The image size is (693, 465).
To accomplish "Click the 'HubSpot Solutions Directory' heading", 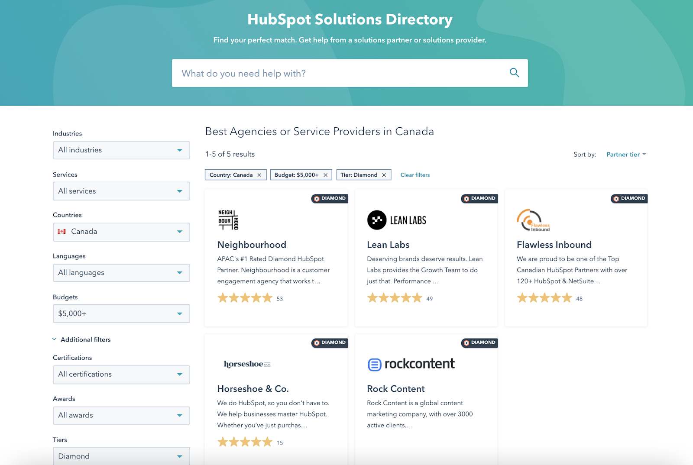I will [x=350, y=19].
